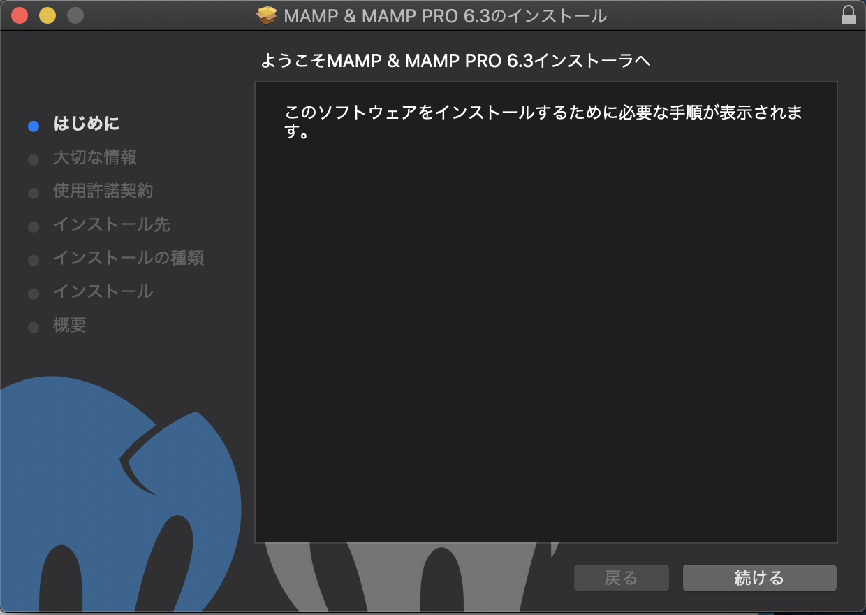Click the bullet beside インストールの種類

point(33,260)
